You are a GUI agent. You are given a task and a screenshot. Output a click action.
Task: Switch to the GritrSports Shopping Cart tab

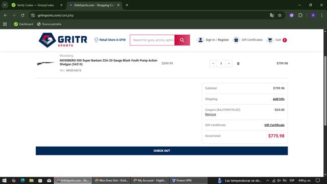pos(94,5)
